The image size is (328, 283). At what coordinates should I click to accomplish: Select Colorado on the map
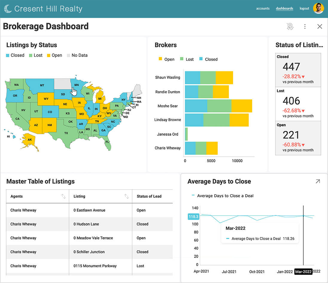click(50, 112)
